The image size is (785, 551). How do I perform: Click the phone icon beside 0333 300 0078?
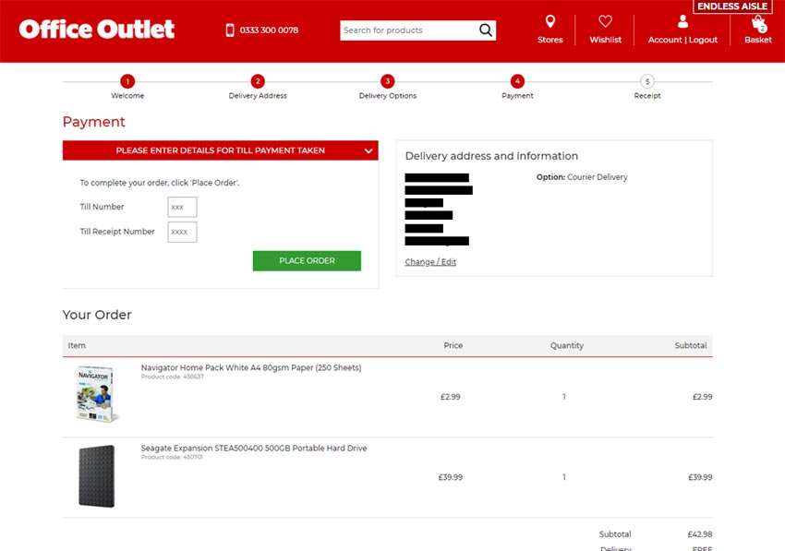(230, 30)
